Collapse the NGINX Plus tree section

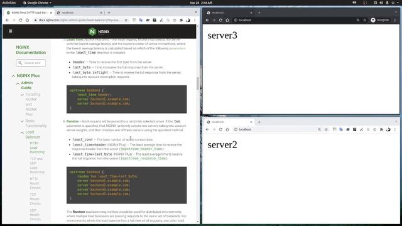[13, 76]
